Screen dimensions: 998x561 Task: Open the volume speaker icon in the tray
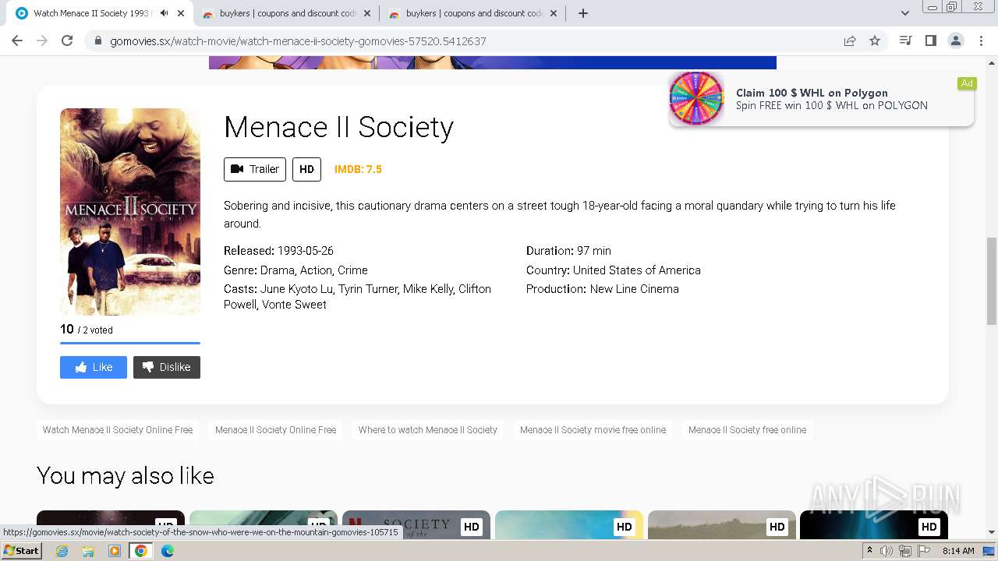887,551
